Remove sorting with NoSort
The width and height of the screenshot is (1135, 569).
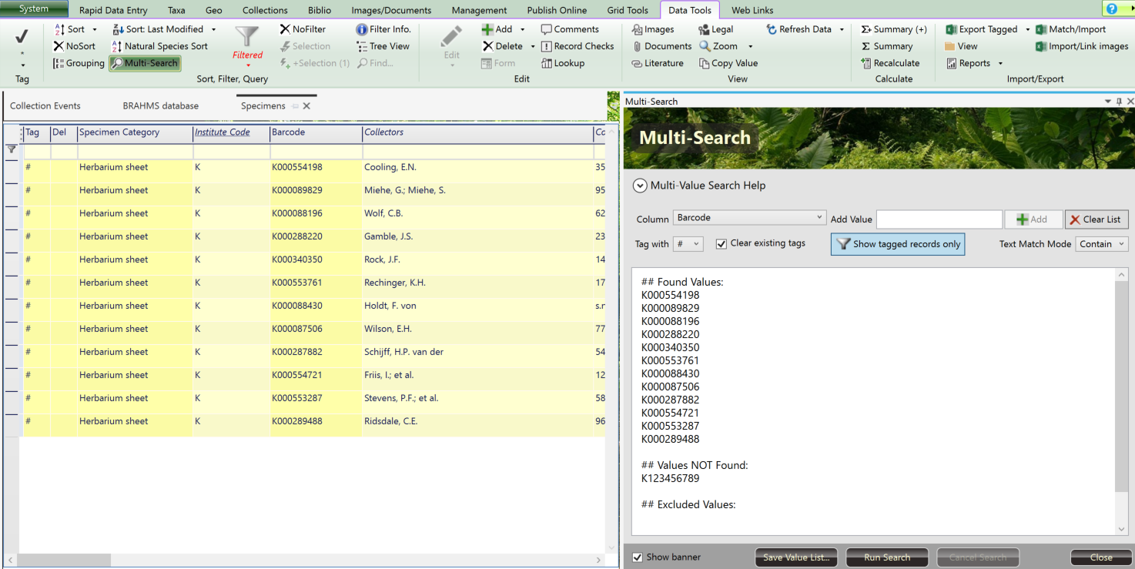click(x=75, y=46)
